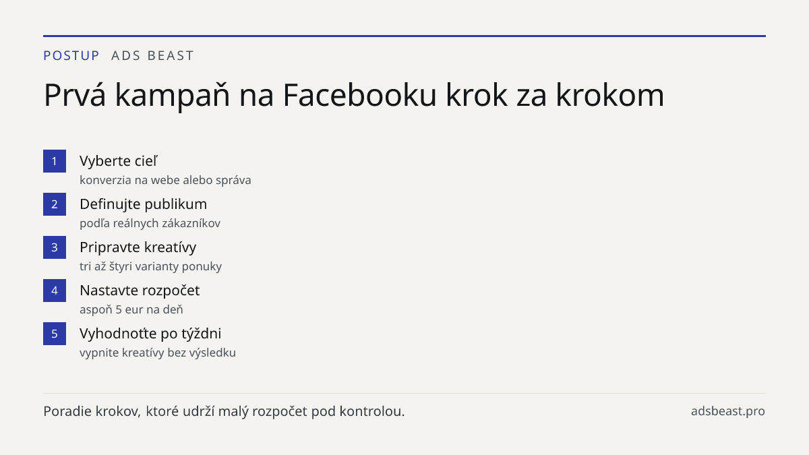Click the step number 4 badge
Viewport: 809px width, 455px height.
pos(55,291)
